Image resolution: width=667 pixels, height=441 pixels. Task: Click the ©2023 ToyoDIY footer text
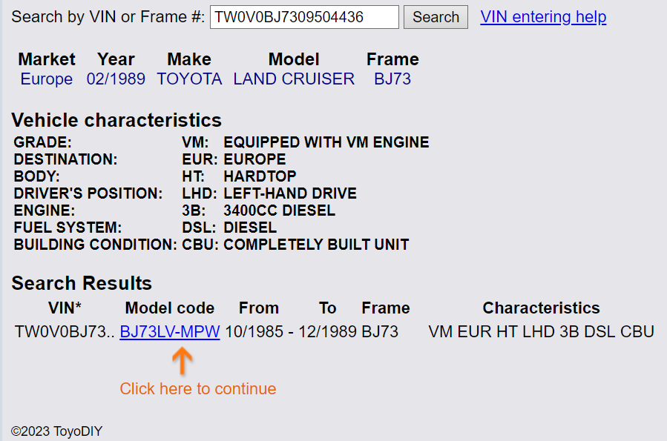[x=56, y=431]
